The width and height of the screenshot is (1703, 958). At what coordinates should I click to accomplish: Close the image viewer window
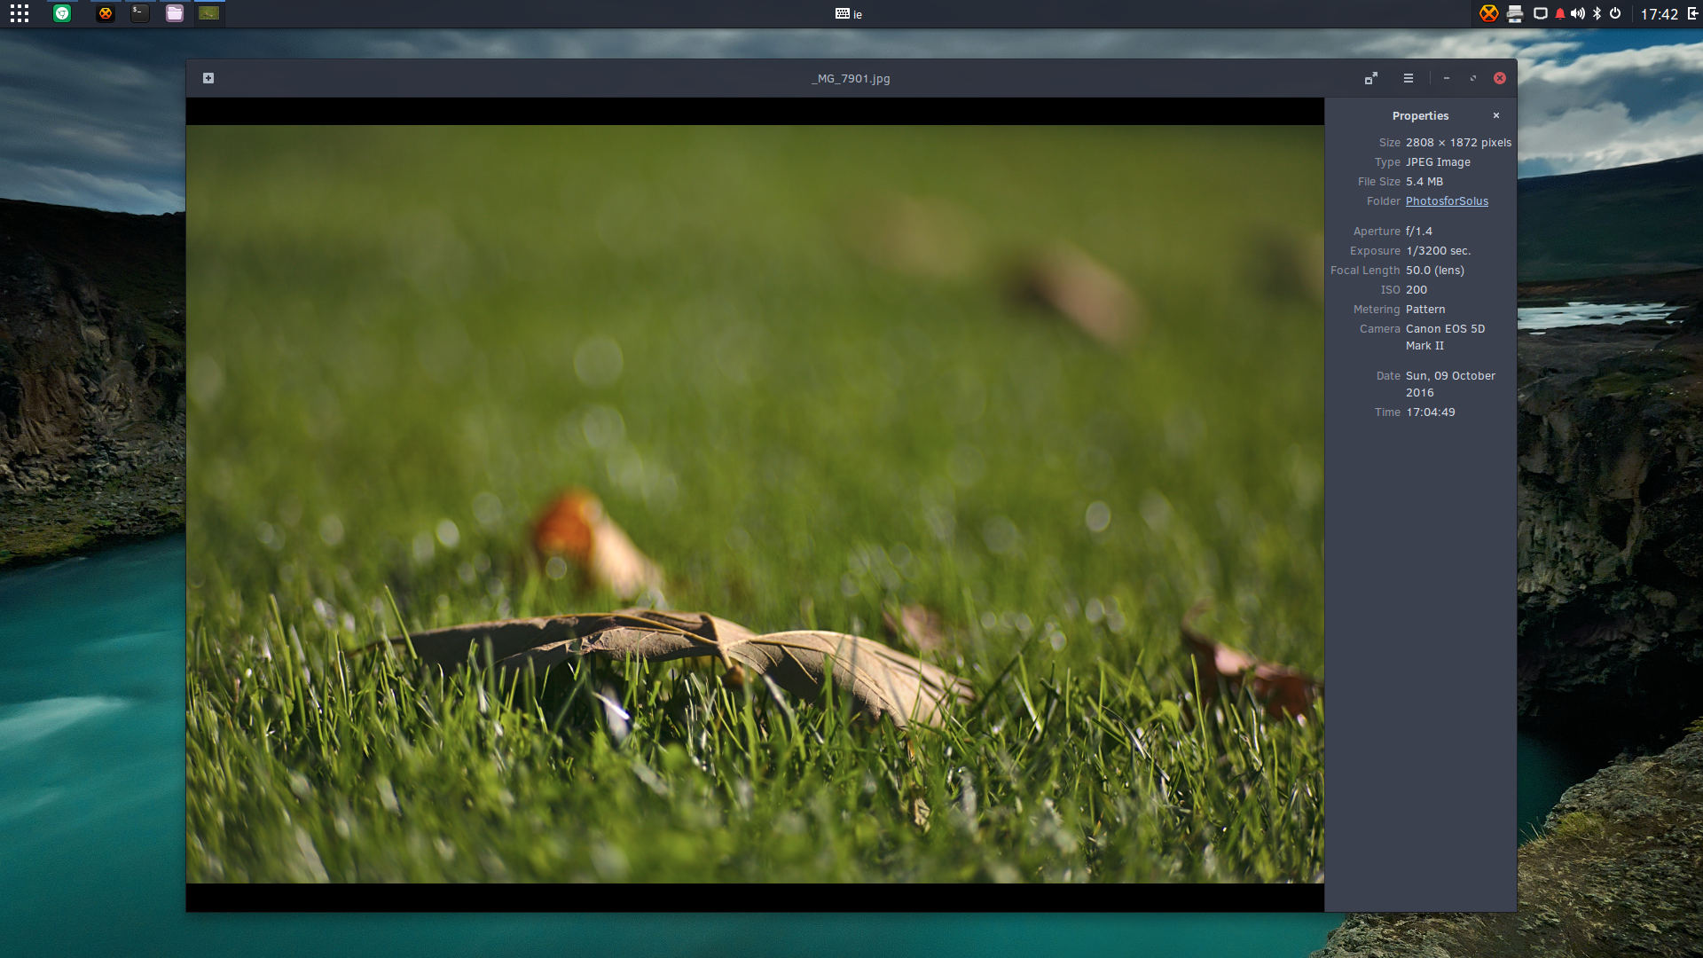point(1500,78)
